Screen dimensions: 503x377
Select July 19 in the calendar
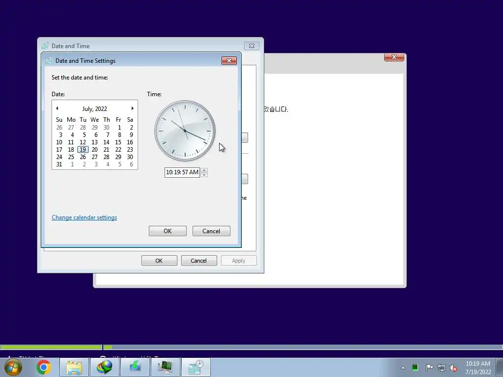pos(83,149)
